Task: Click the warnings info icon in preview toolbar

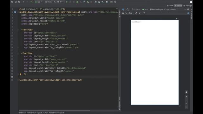Action: 188,9
